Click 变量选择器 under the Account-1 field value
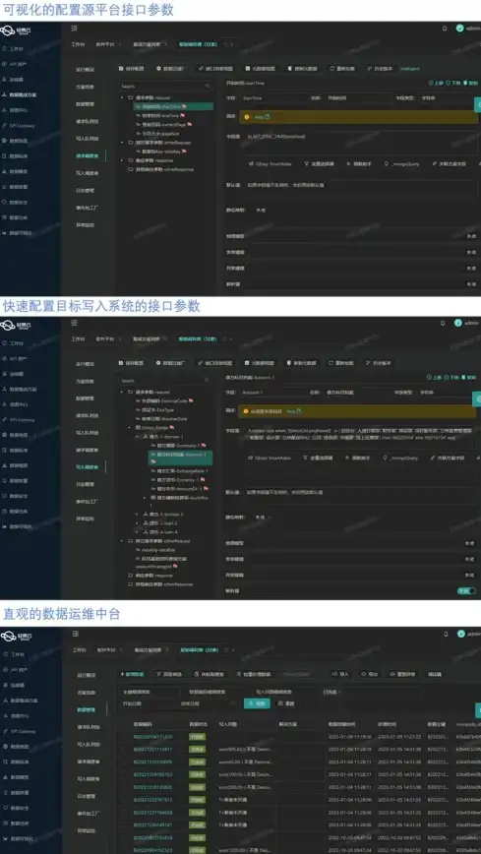 pos(320,458)
